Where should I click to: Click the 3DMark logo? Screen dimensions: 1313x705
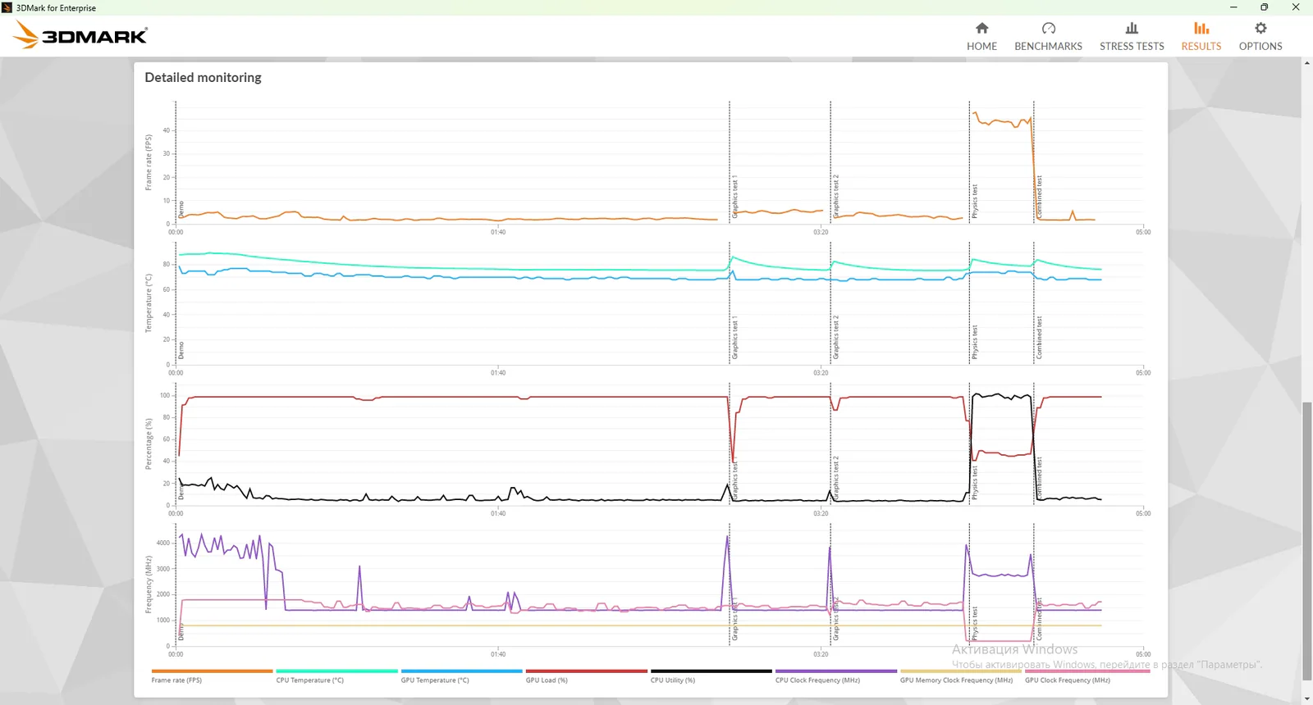[80, 35]
